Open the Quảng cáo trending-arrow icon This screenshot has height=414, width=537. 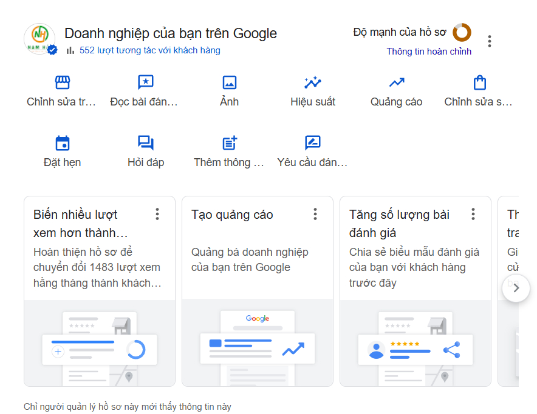click(x=397, y=82)
